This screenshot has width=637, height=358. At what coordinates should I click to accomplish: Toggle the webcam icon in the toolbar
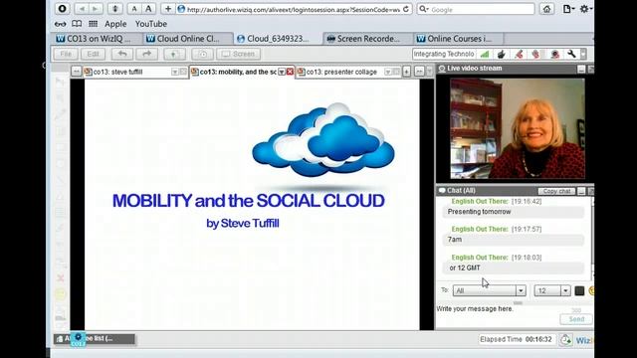(555, 54)
